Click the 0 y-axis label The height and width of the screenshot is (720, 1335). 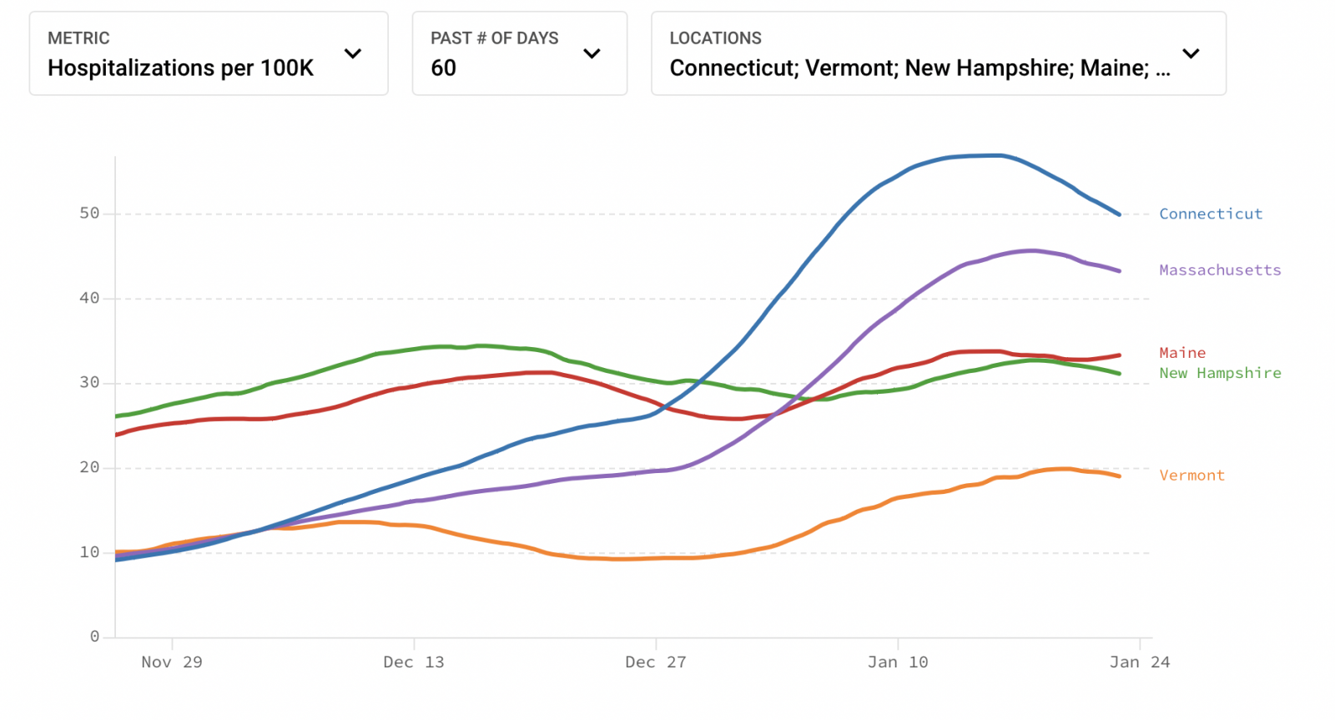coord(94,637)
